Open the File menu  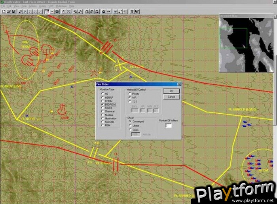(x=3, y=6)
